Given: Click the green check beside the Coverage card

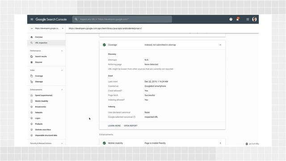Looking at the screenshot, I should point(104,45).
